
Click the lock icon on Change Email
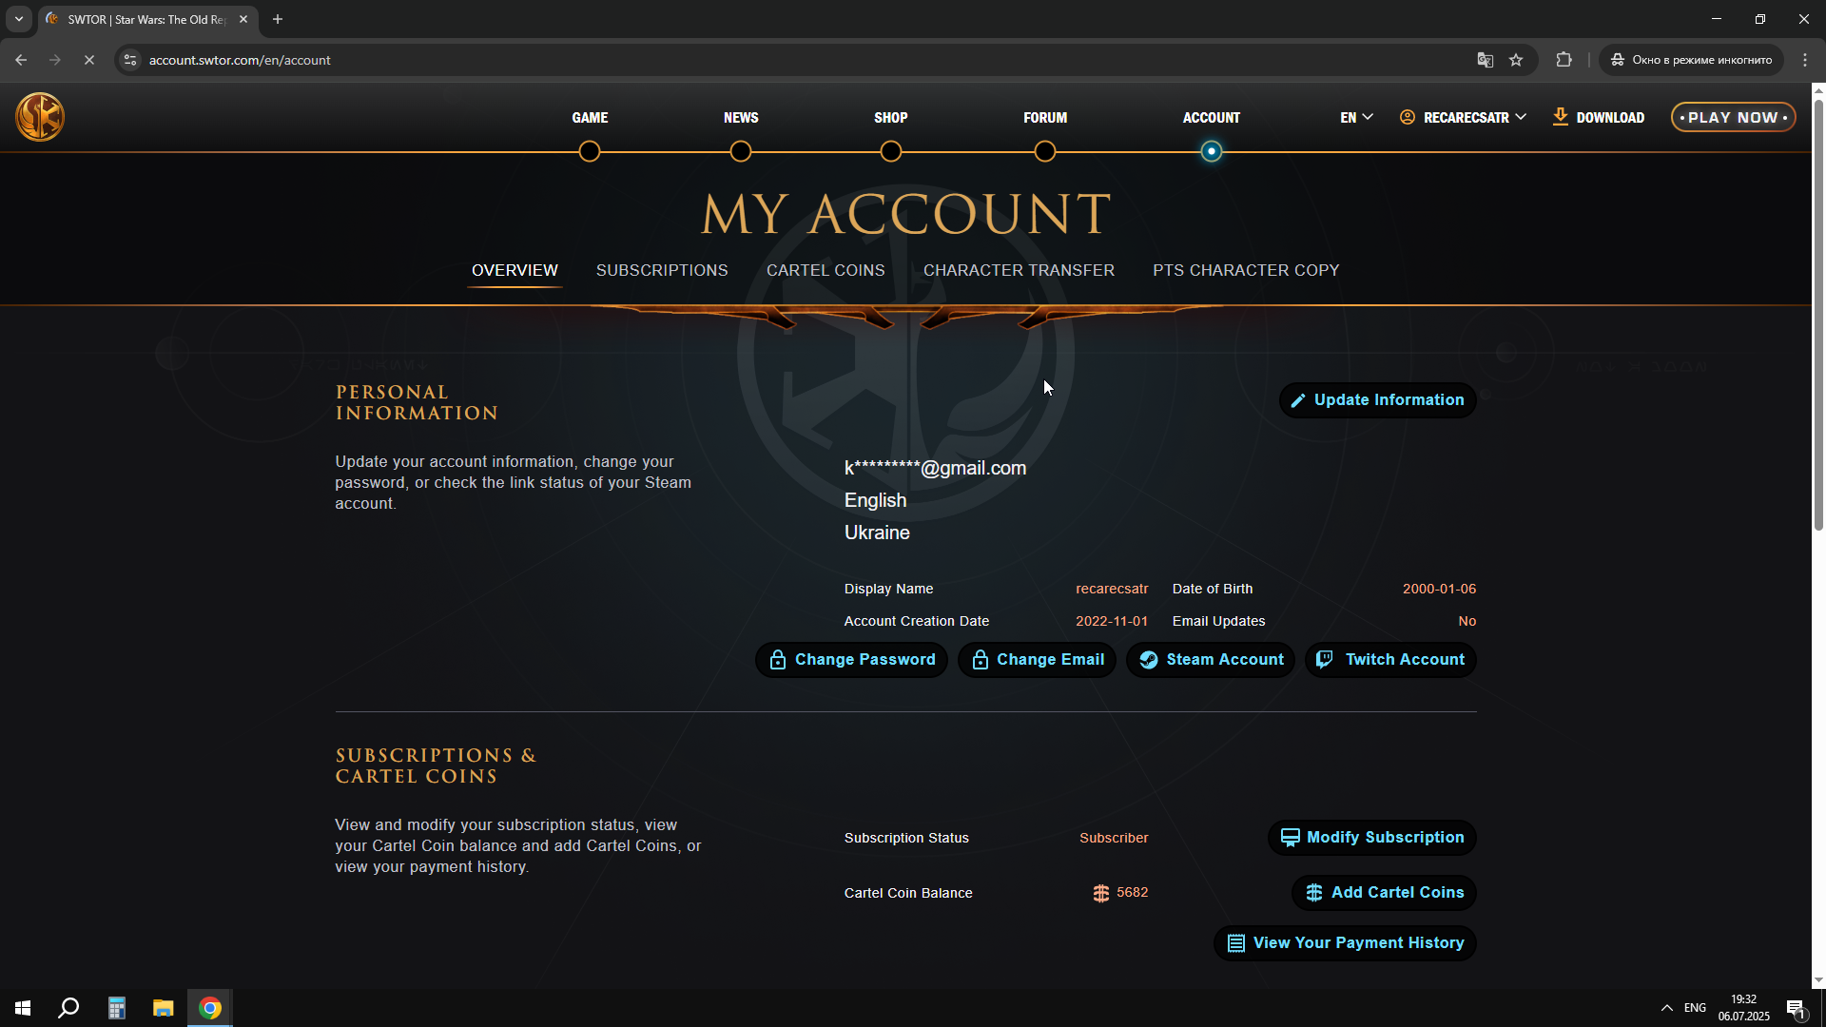pyautogui.click(x=980, y=660)
